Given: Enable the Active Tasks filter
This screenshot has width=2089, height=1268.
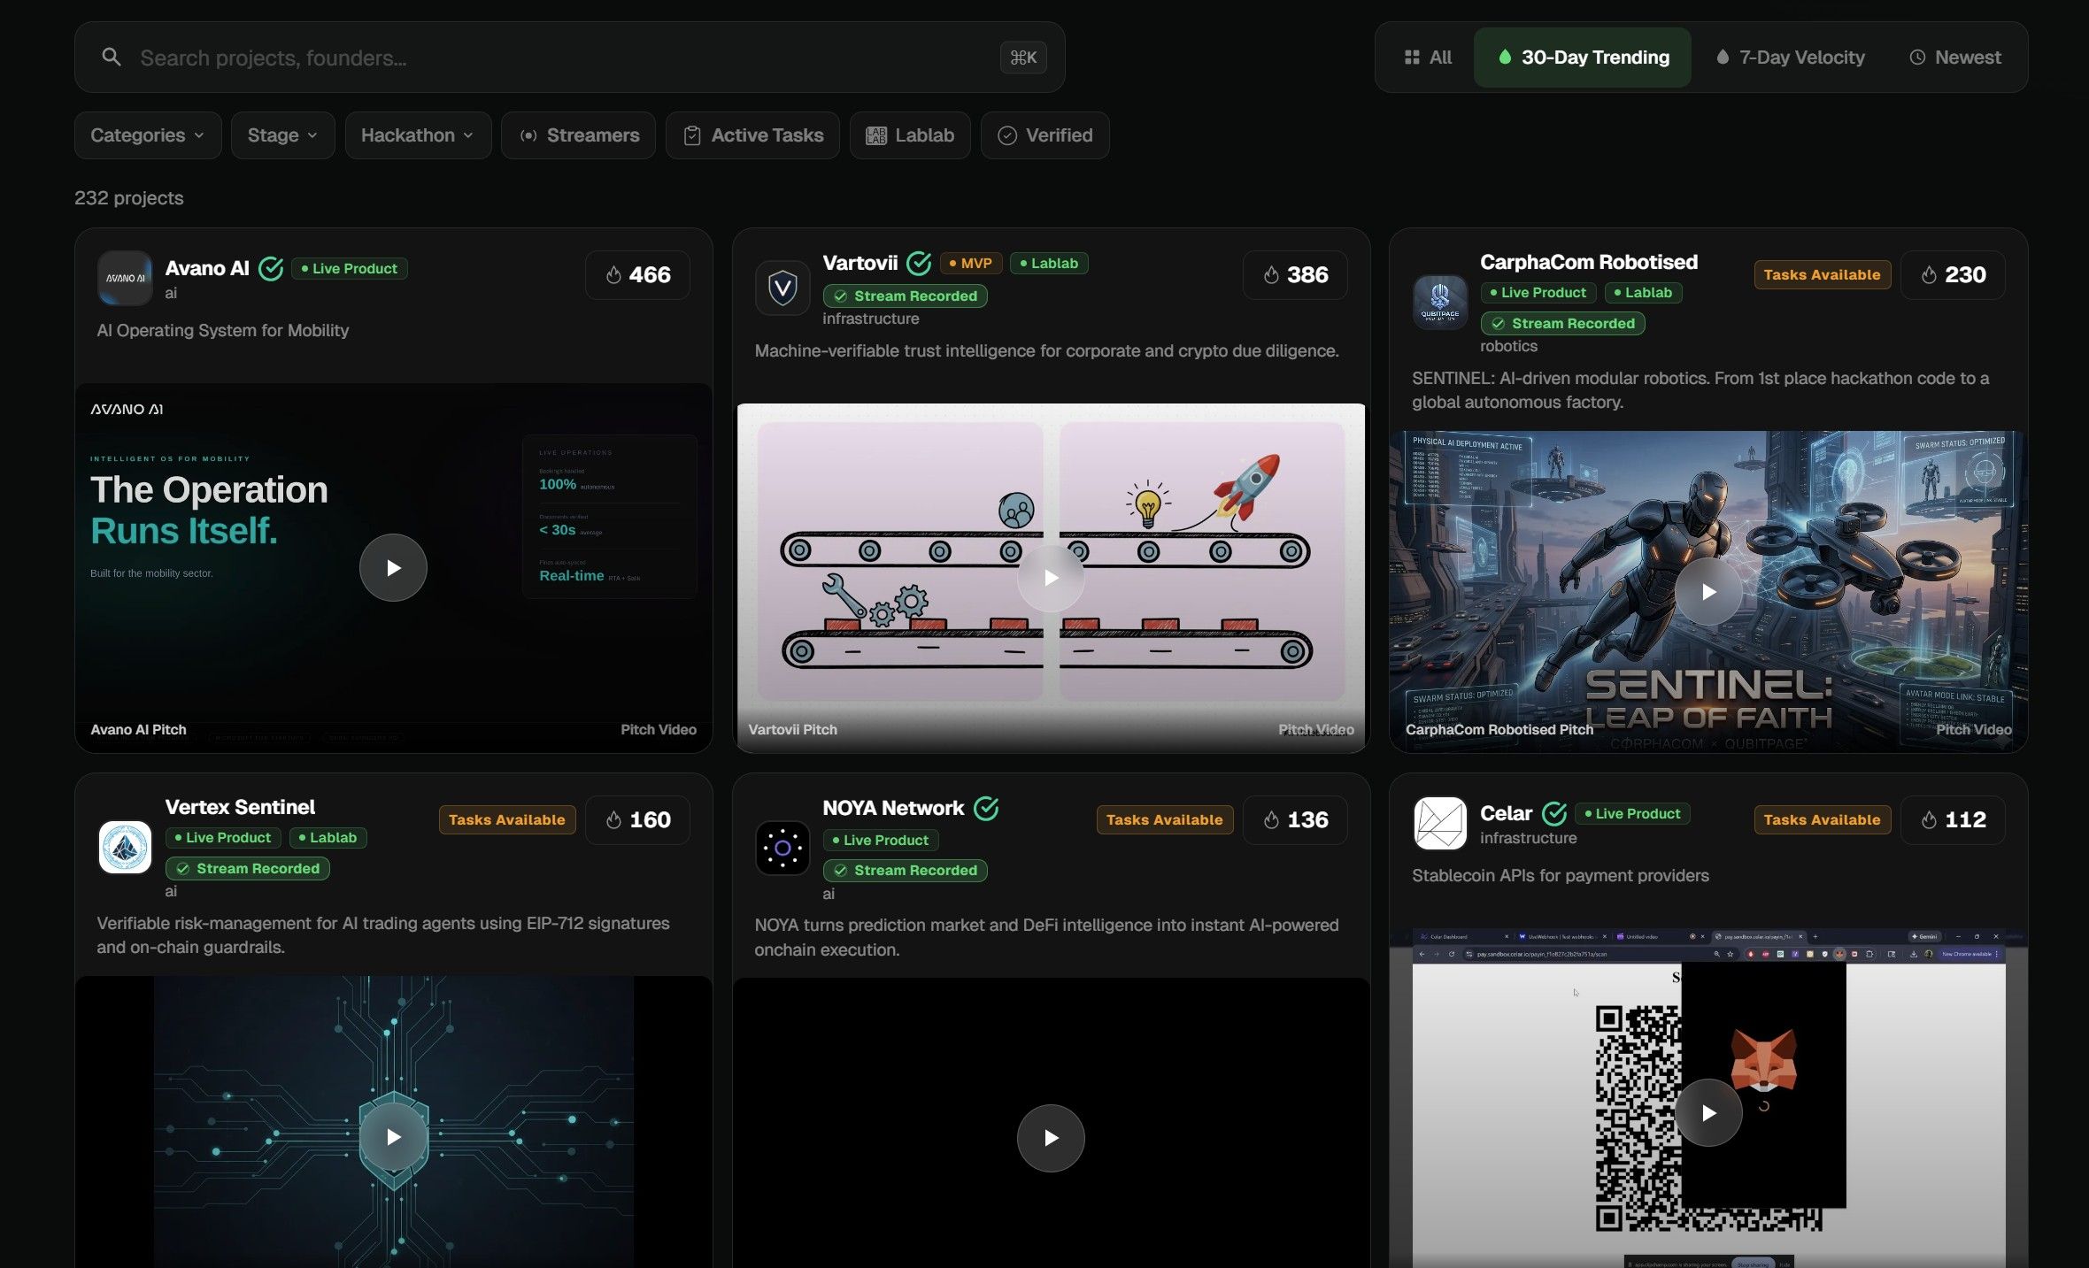Looking at the screenshot, I should tap(752, 135).
